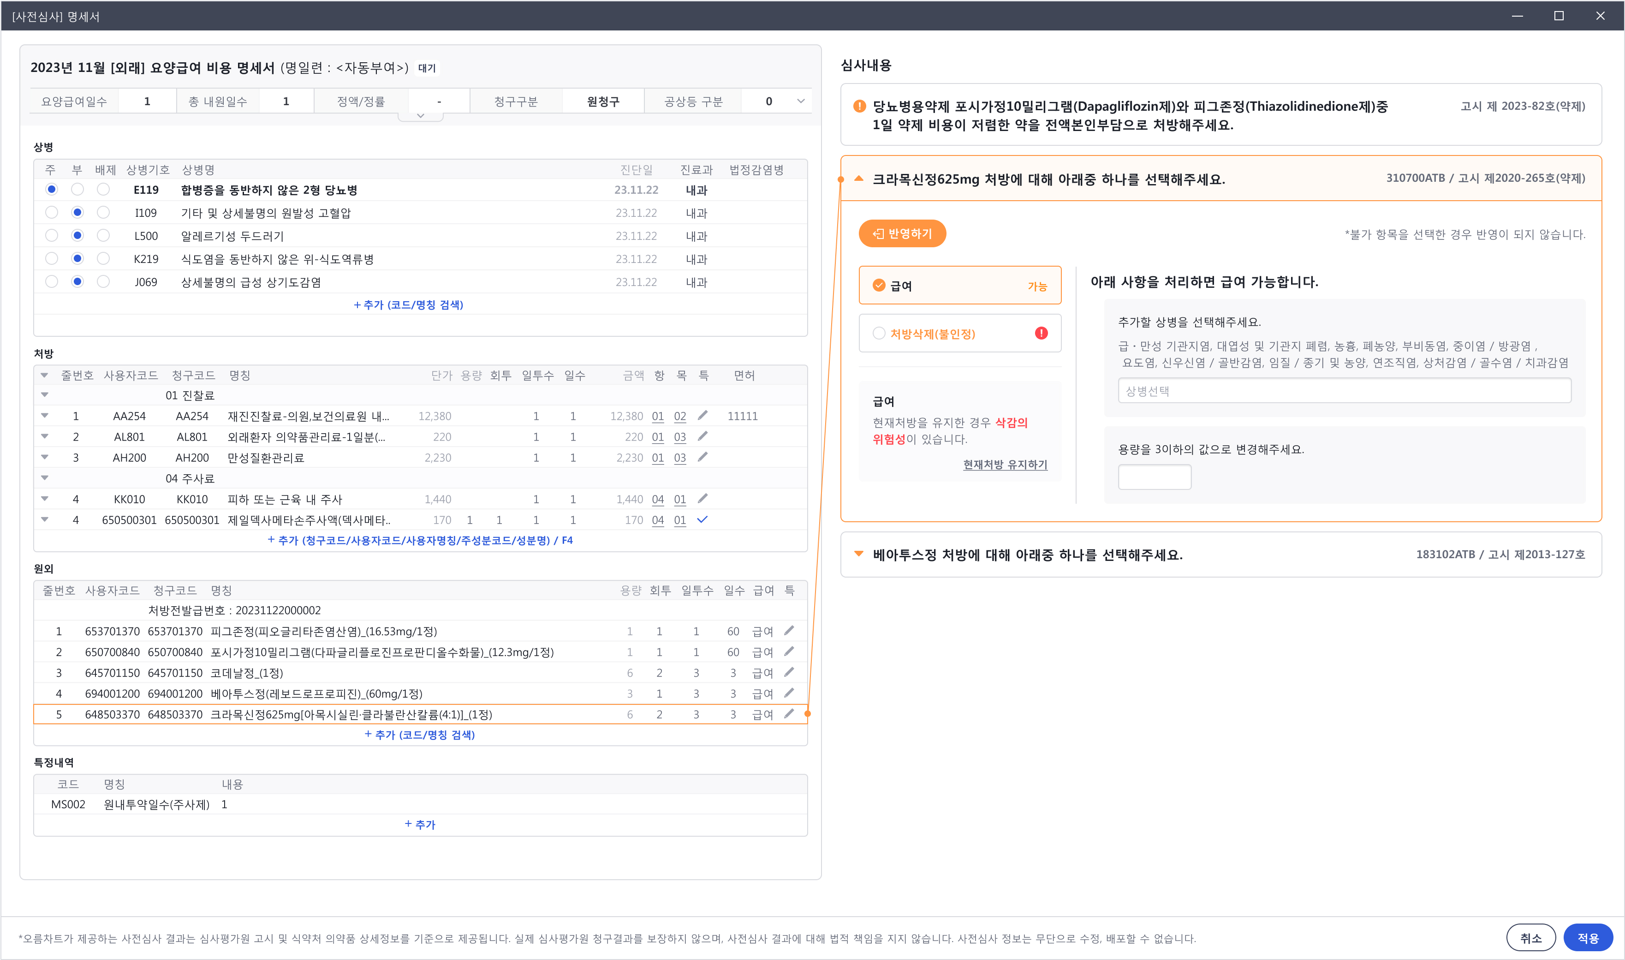Collapse the 크라목신정625mg review section

tap(858, 178)
